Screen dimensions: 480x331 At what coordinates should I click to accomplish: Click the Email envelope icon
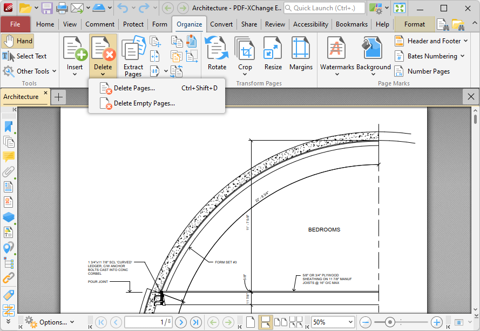coord(77,8)
